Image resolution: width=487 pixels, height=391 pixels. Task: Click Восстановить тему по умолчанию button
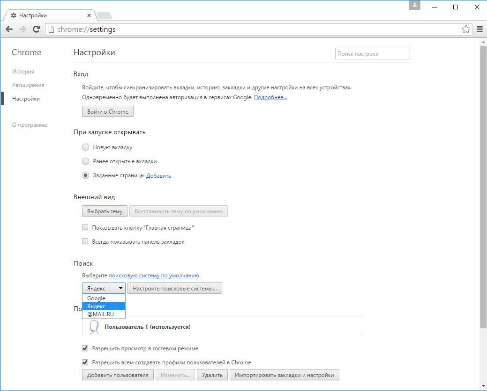(x=179, y=211)
